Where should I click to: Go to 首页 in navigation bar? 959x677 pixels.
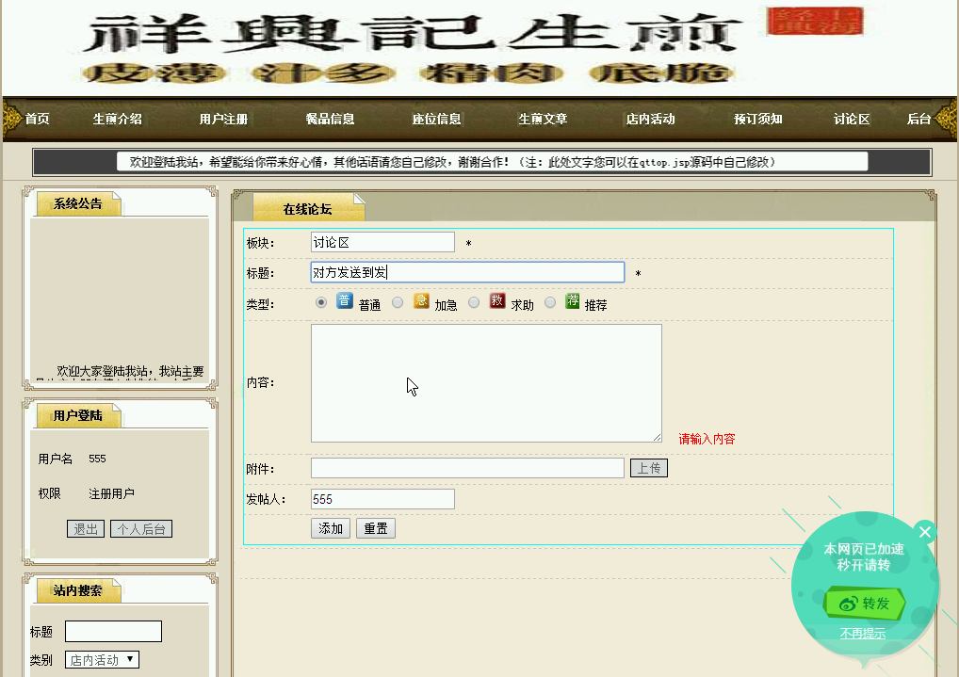(x=38, y=119)
